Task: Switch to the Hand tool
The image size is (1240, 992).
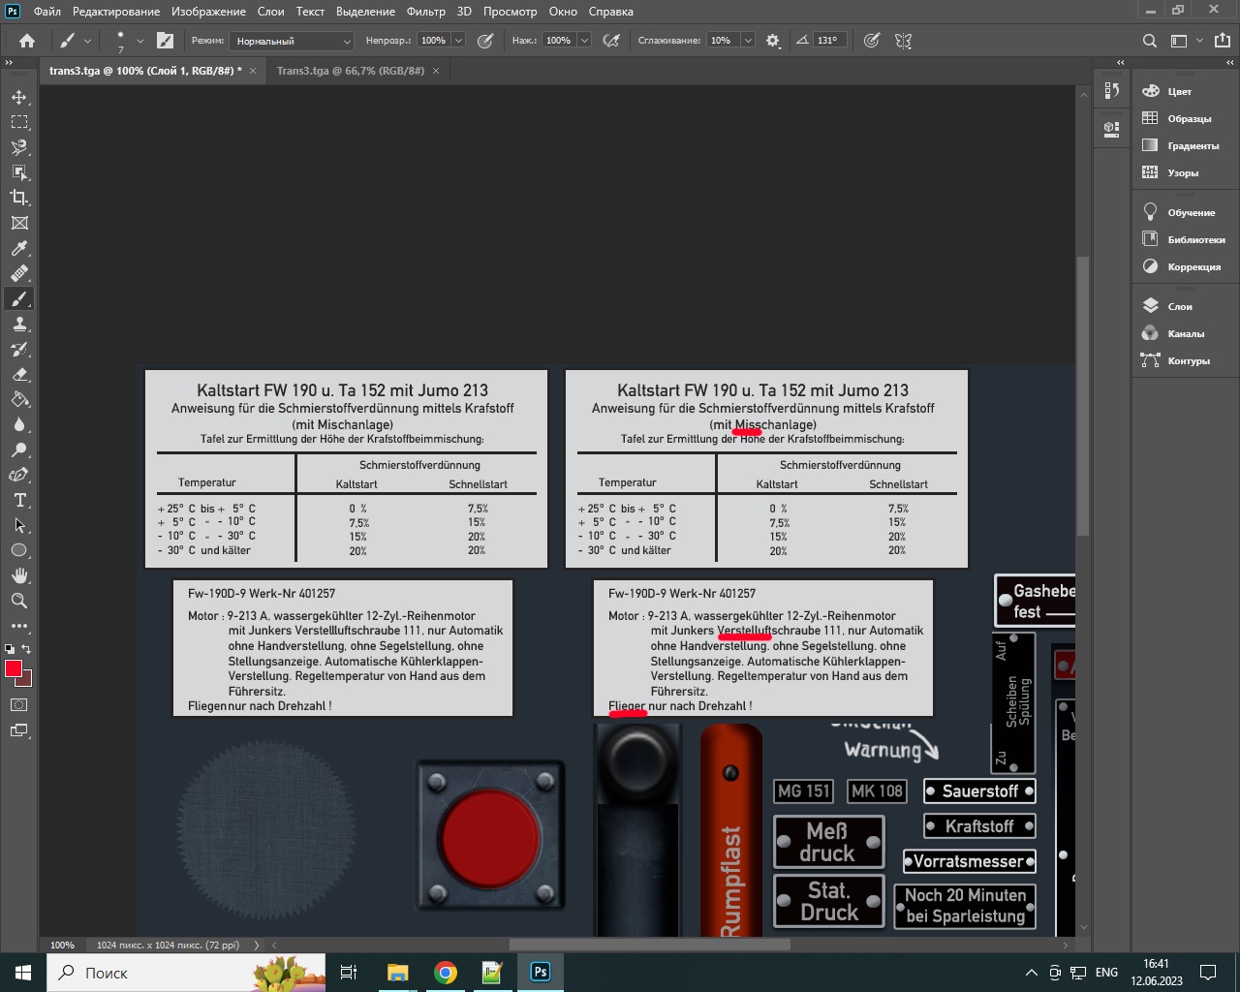Action: click(x=19, y=575)
